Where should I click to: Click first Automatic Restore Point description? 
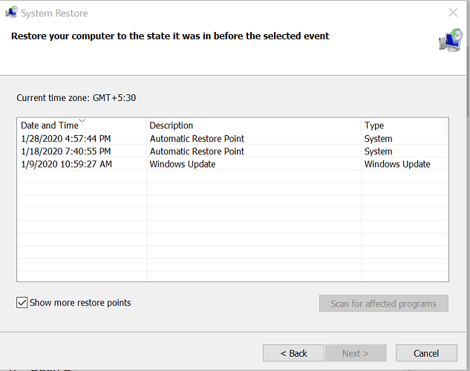tap(197, 139)
